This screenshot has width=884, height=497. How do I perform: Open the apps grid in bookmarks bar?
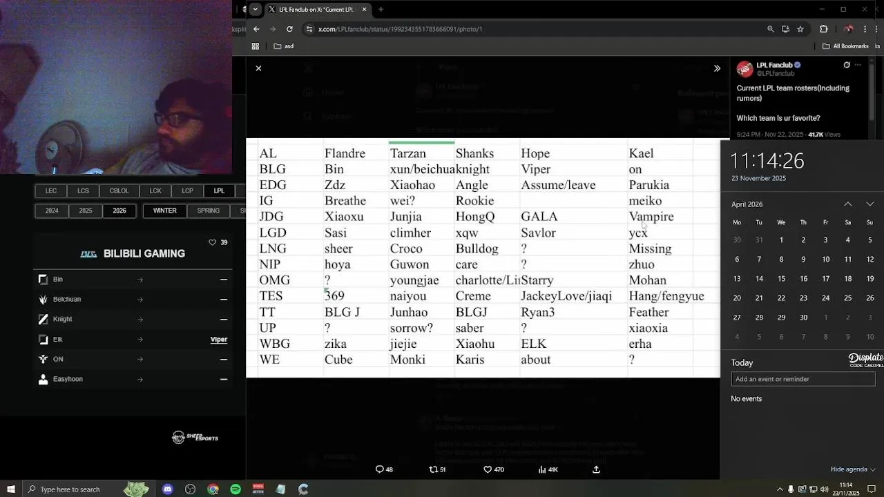click(256, 46)
